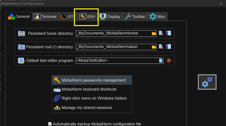Browse folder for persistent root directory
Viewport: 226px width, 126px height.
point(154,47)
